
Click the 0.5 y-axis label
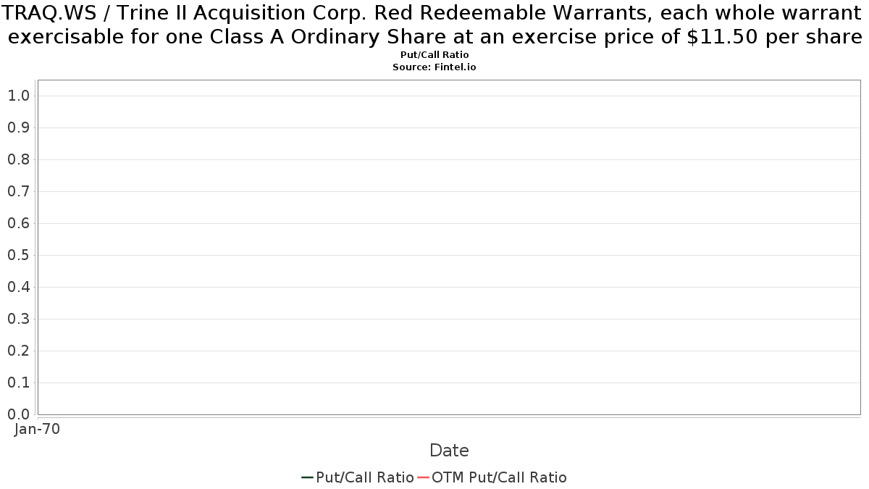click(19, 255)
